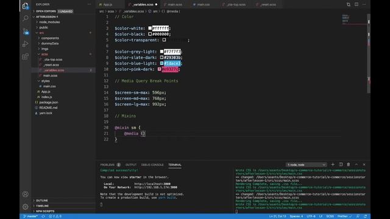Open the Explorer view in activity bar
This screenshot has width=390, height=219.
pyautogui.click(x=26, y=5)
